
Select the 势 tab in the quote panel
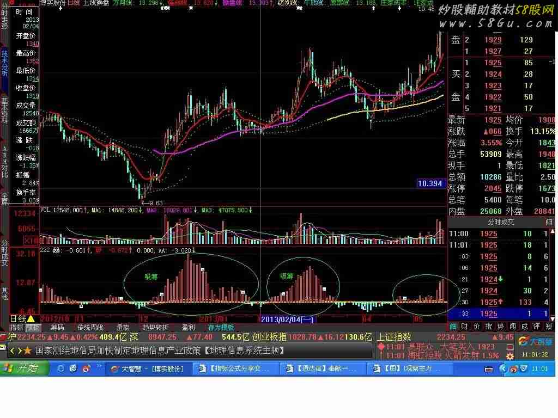[x=500, y=327]
